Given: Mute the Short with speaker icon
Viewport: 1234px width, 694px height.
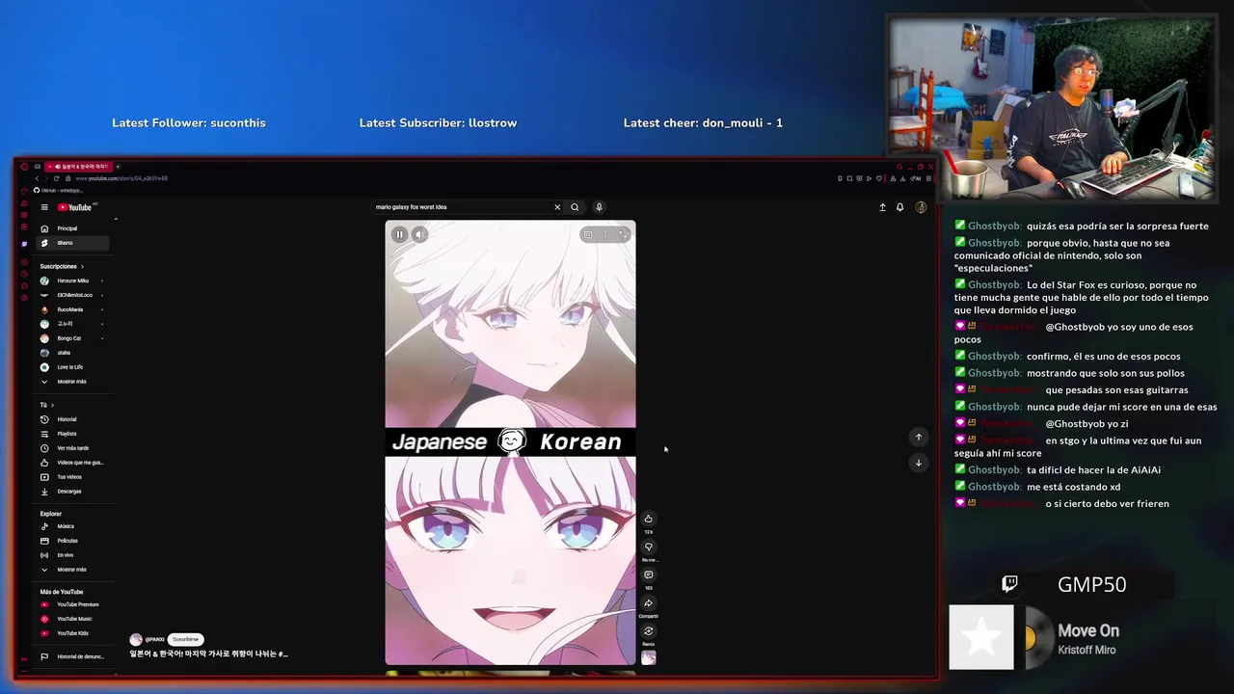Looking at the screenshot, I should [x=419, y=234].
